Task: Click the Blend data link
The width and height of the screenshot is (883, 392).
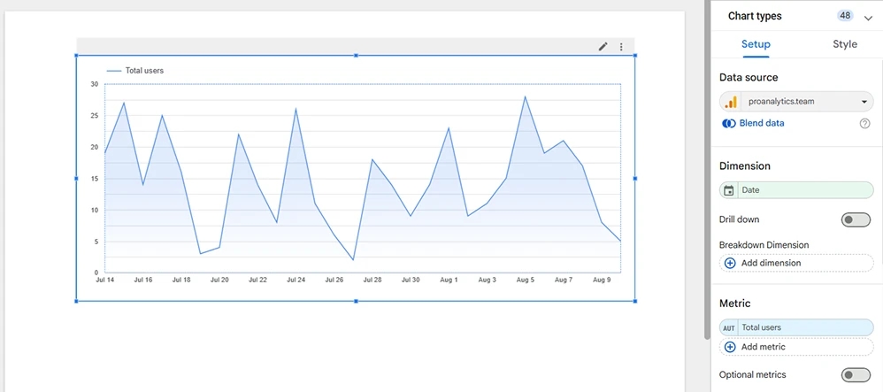Action: (x=762, y=123)
